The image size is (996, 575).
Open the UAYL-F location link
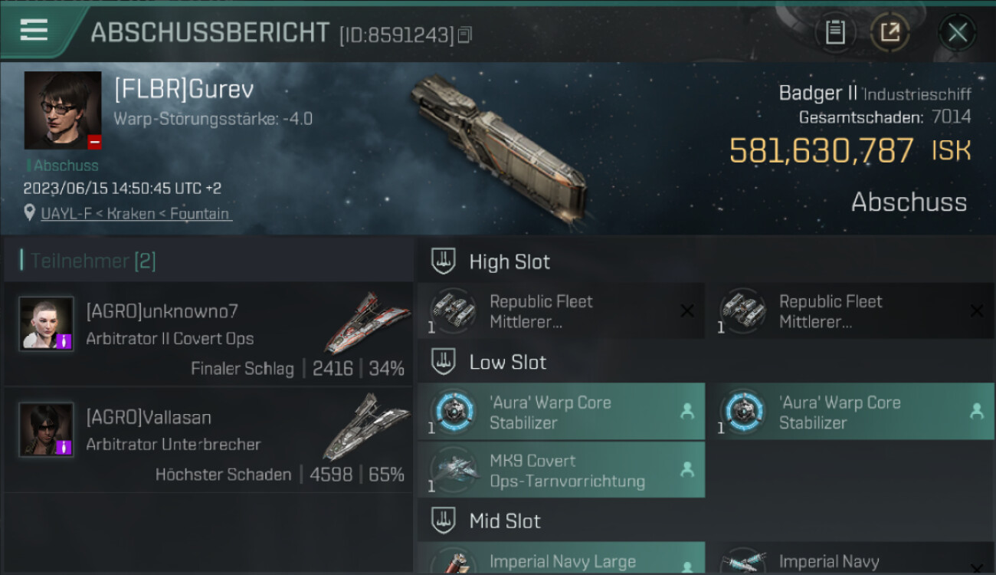click(x=135, y=214)
